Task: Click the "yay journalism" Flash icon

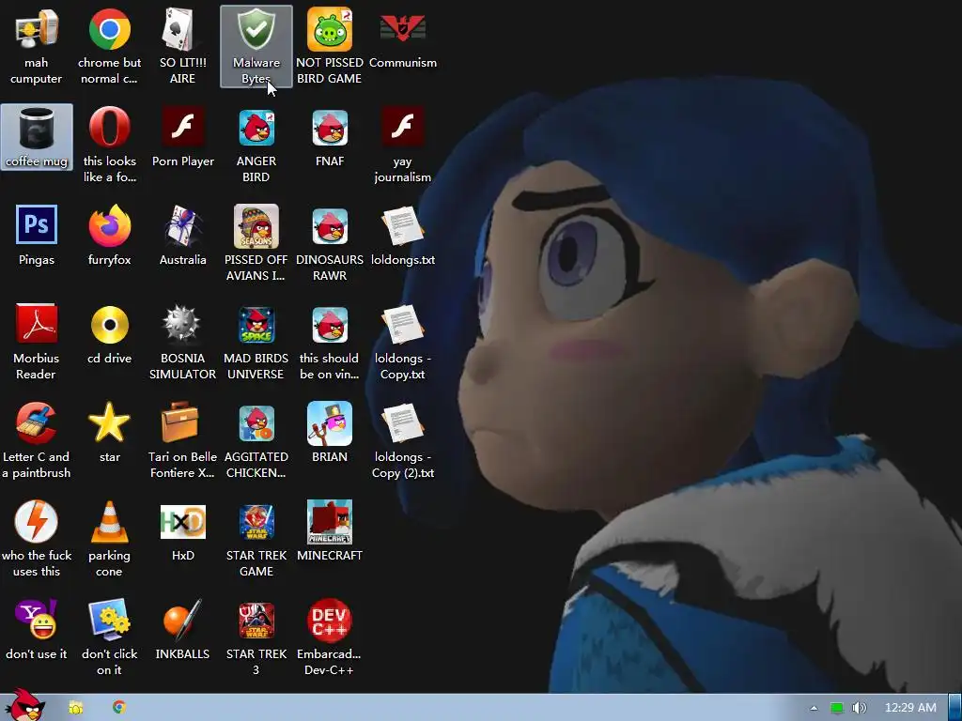Action: tap(402, 145)
